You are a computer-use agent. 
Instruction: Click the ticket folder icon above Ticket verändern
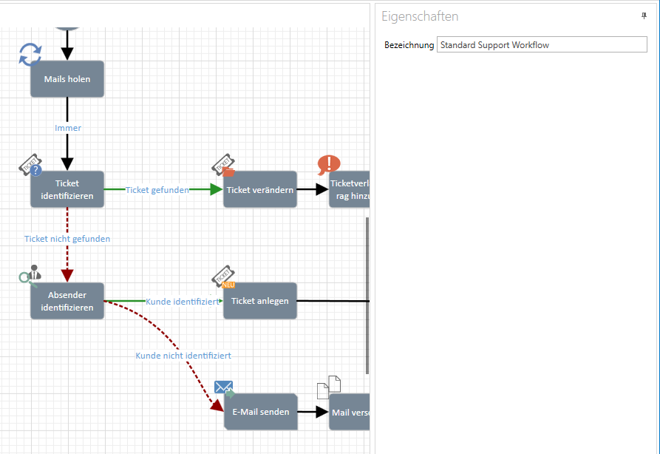223,166
